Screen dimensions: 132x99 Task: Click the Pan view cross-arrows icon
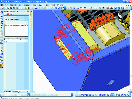click(97, 8)
